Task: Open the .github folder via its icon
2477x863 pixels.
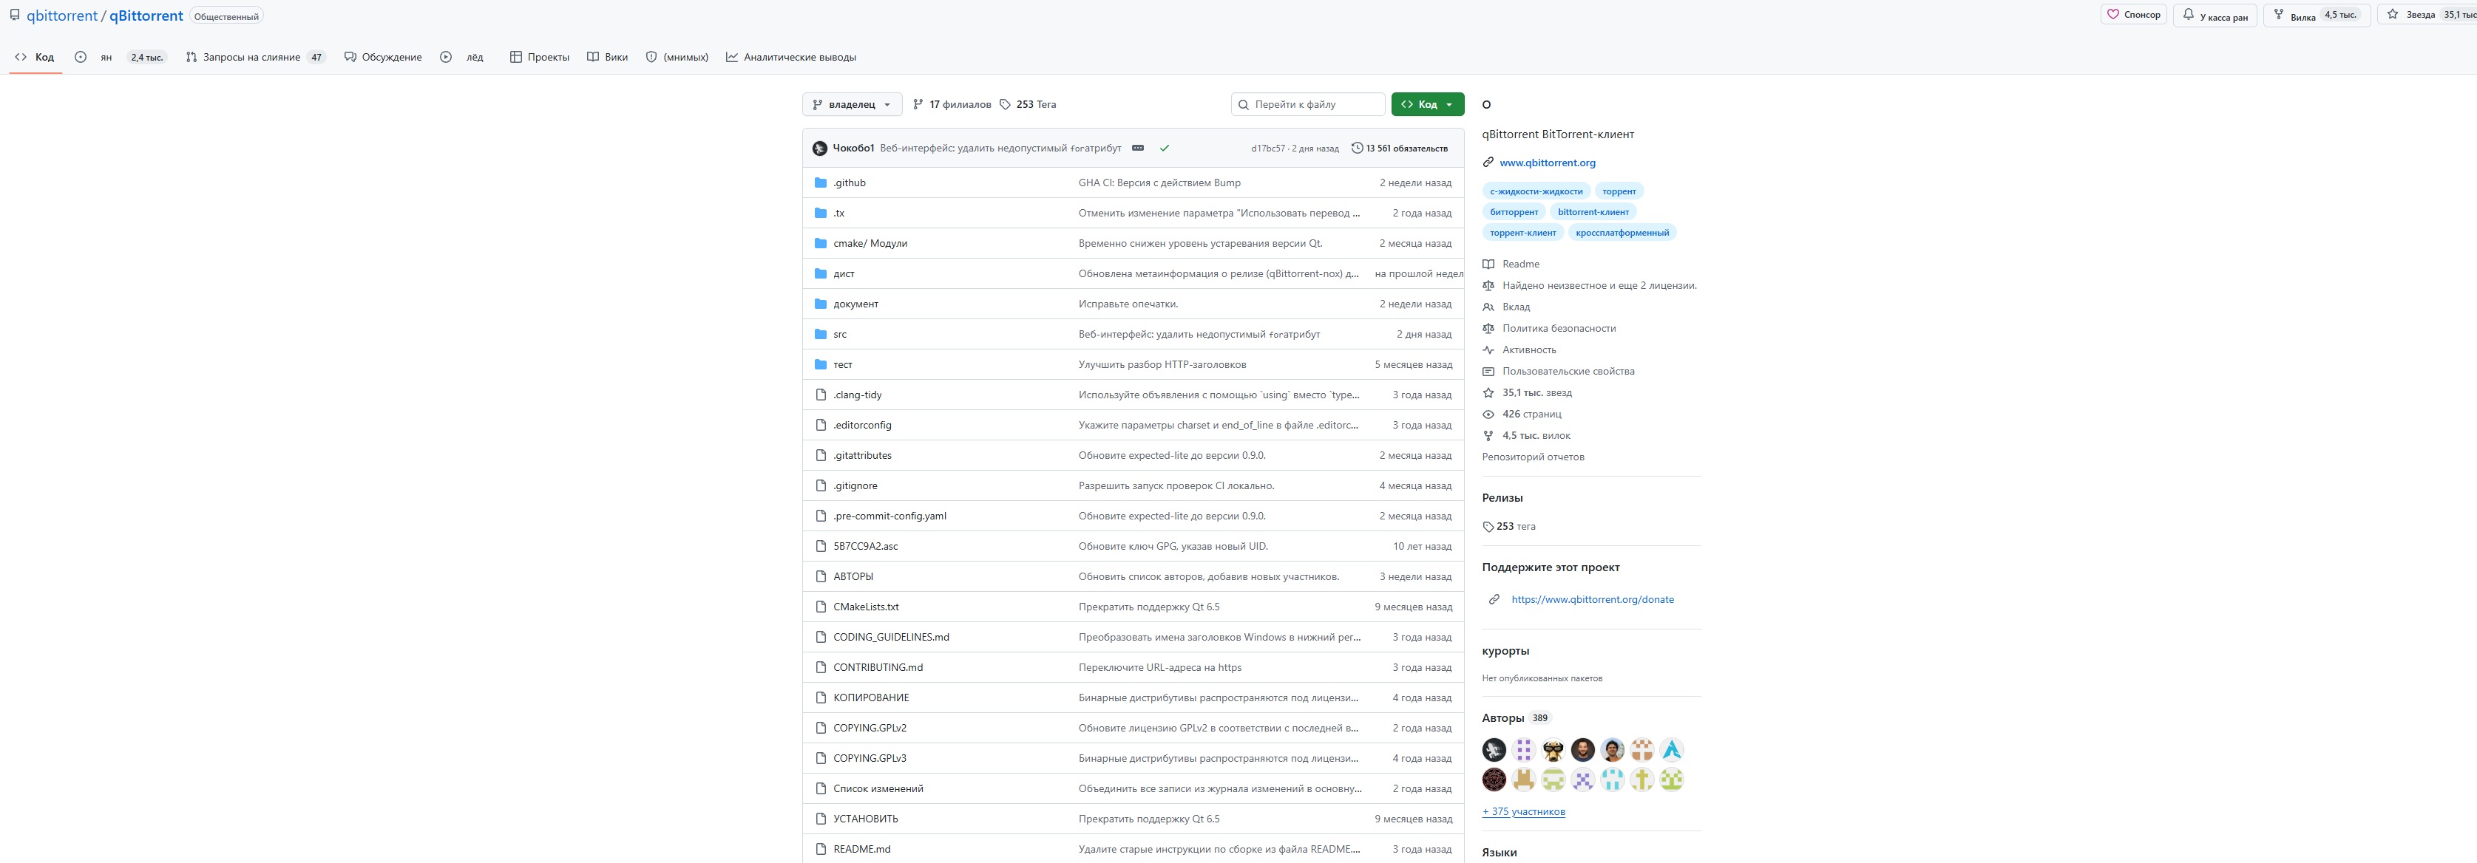Action: [x=820, y=183]
